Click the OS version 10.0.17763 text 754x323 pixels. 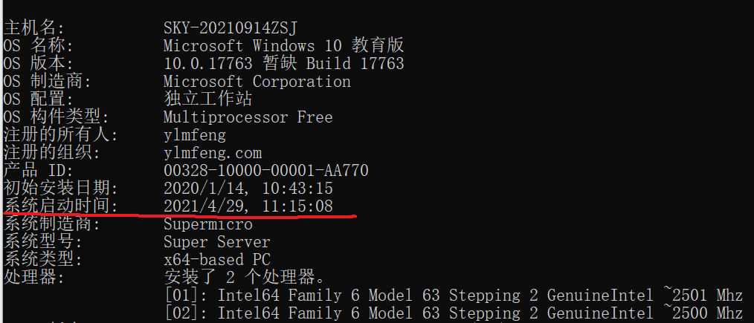(207, 64)
